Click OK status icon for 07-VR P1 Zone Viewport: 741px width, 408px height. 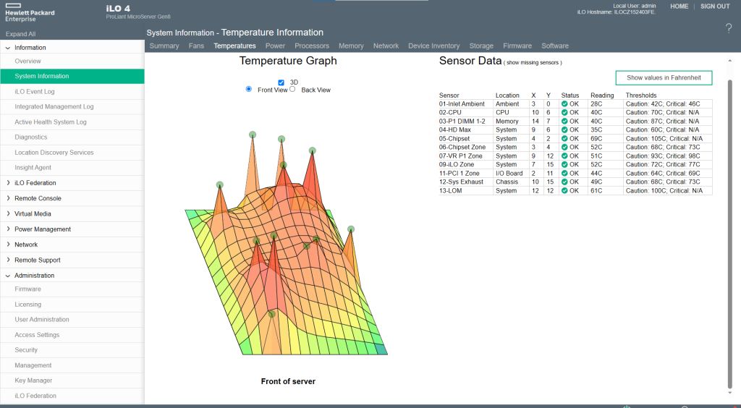point(564,156)
